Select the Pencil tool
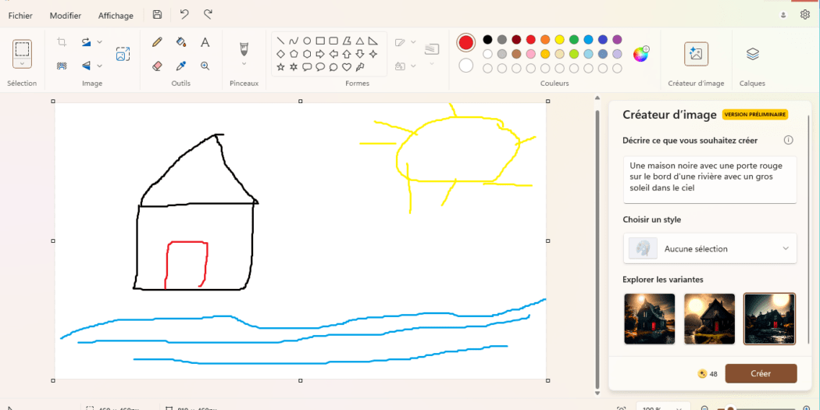820x410 pixels. pyautogui.click(x=157, y=42)
